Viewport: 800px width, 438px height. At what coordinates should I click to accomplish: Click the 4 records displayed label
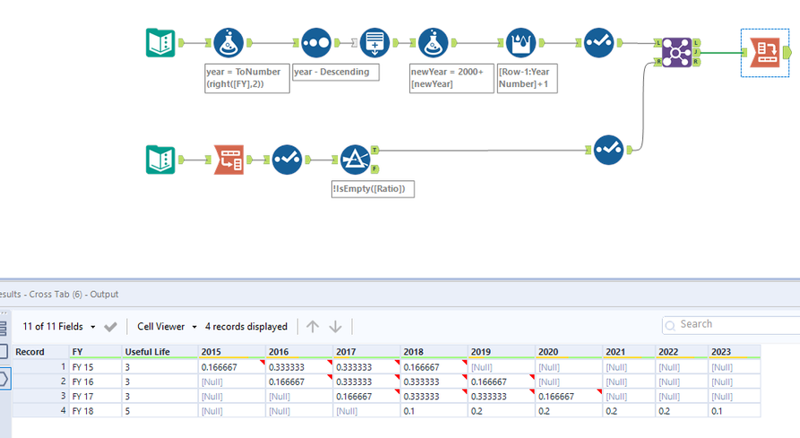click(x=246, y=327)
